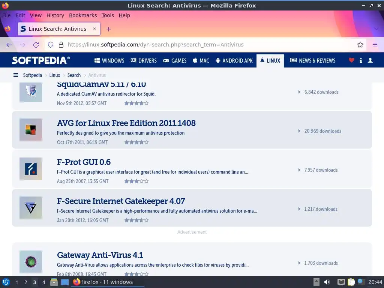
Task: Click the F-Prot GUI thumbnail
Action: (31, 169)
